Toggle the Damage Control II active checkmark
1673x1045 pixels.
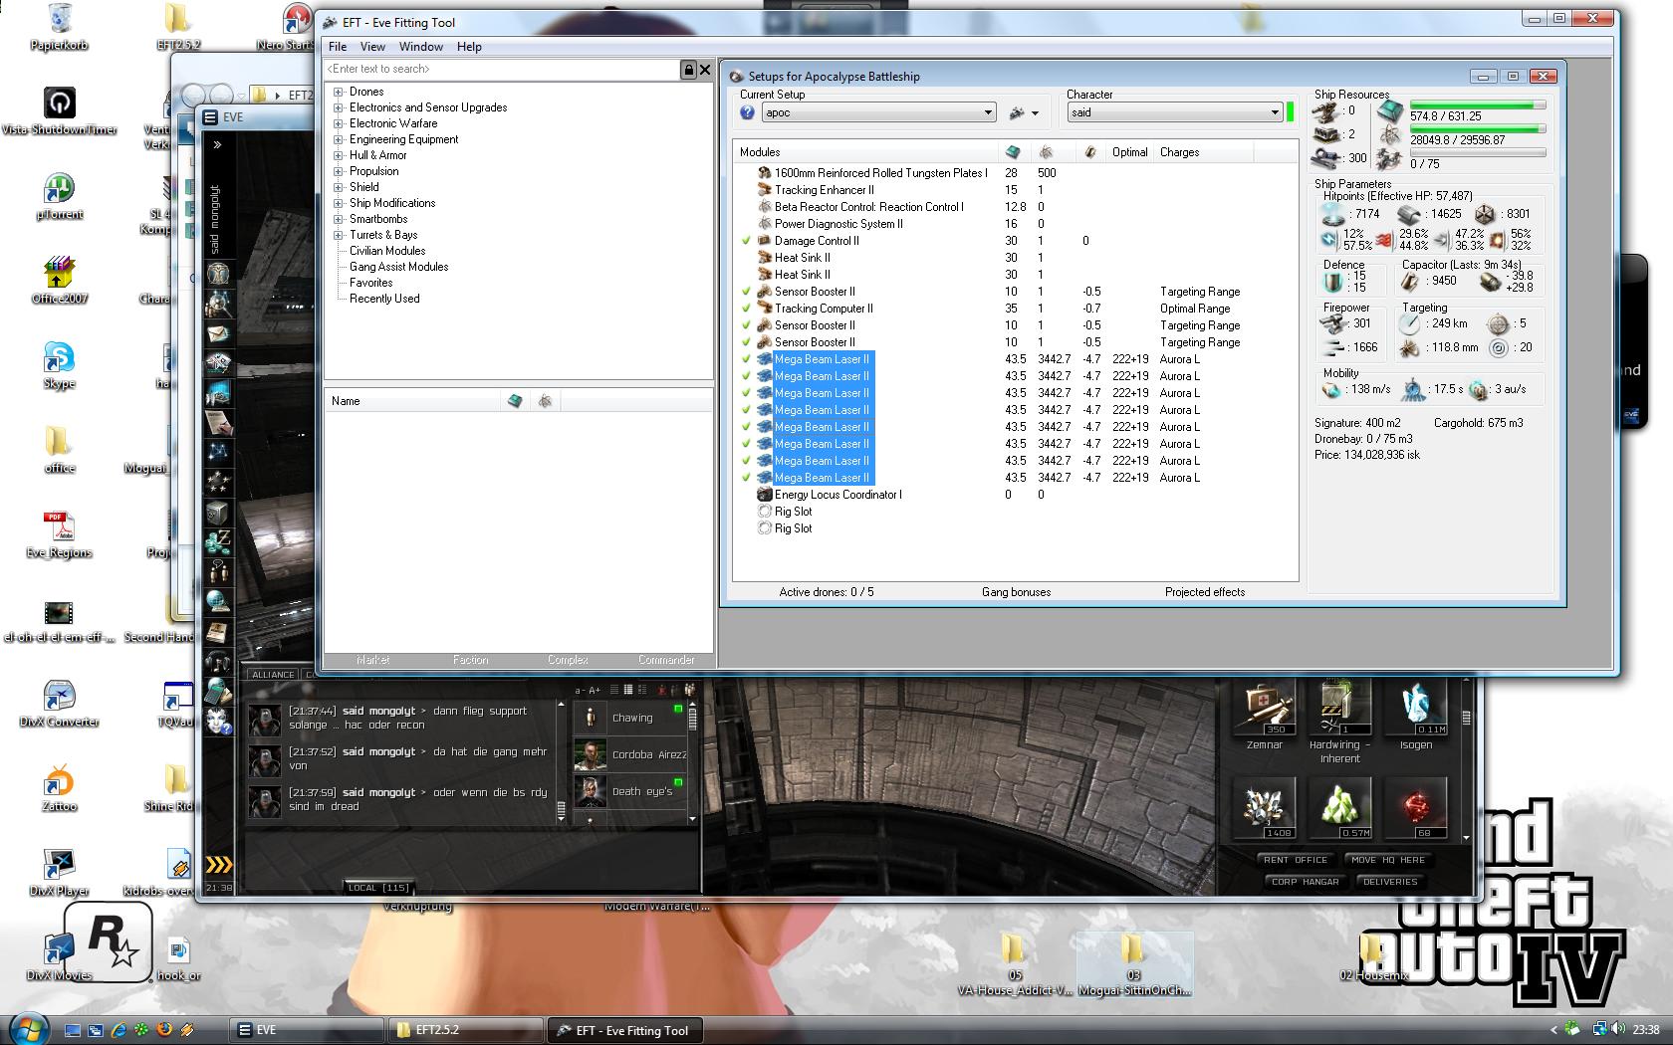(x=746, y=241)
